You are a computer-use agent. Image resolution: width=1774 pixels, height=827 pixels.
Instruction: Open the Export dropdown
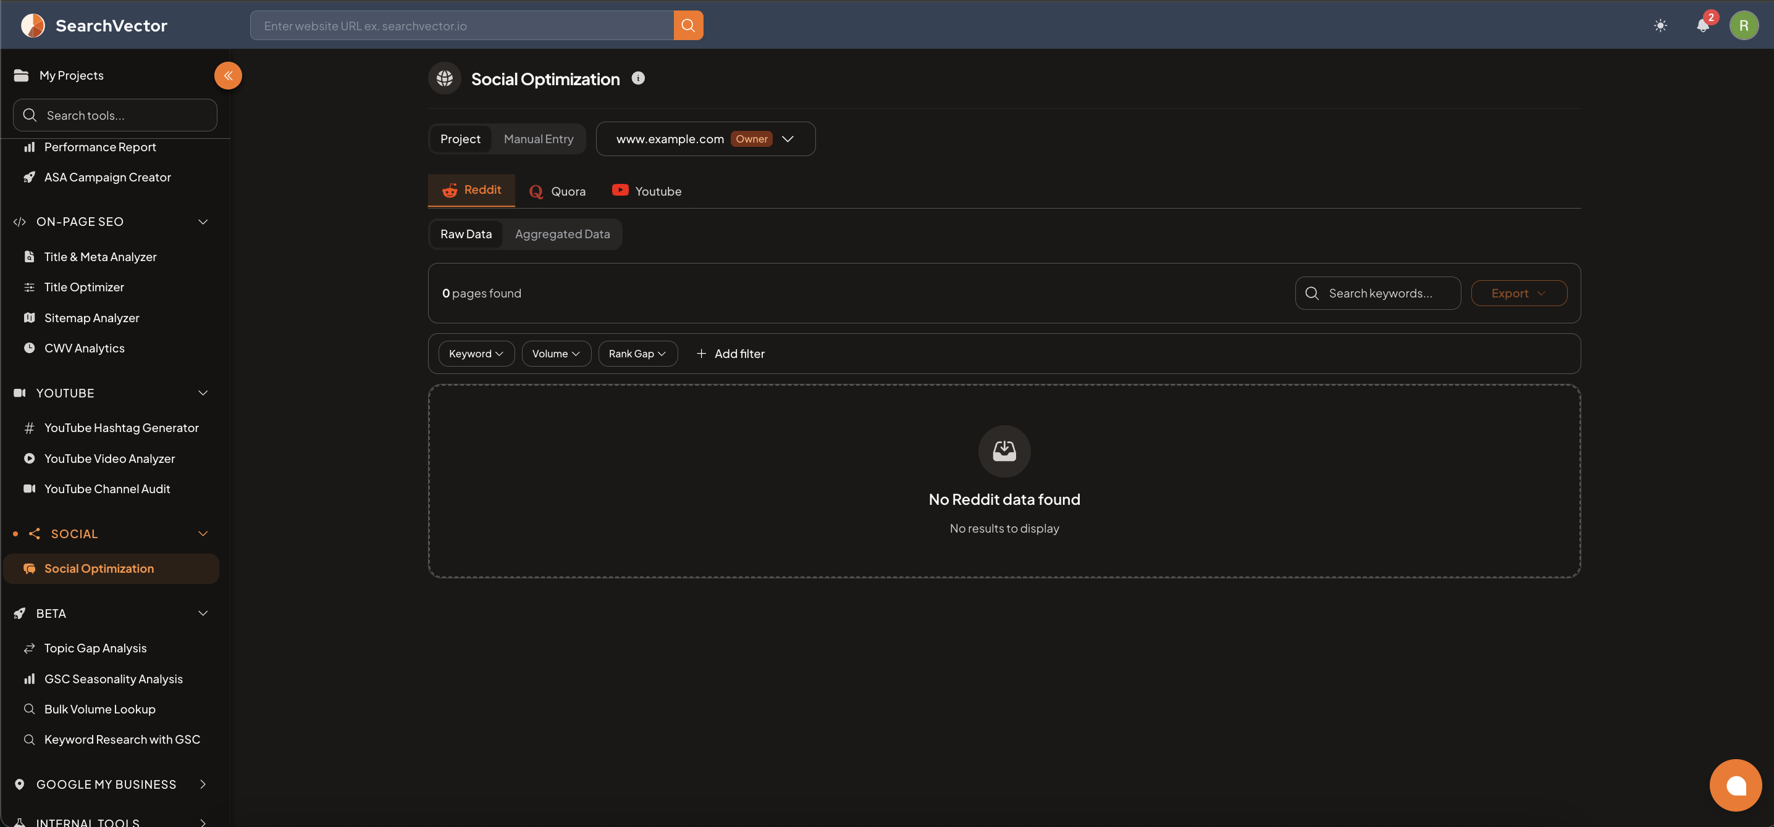click(1518, 293)
